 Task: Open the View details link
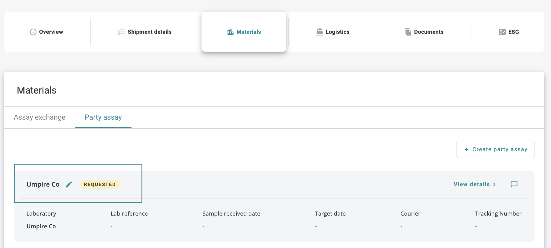pos(471,184)
